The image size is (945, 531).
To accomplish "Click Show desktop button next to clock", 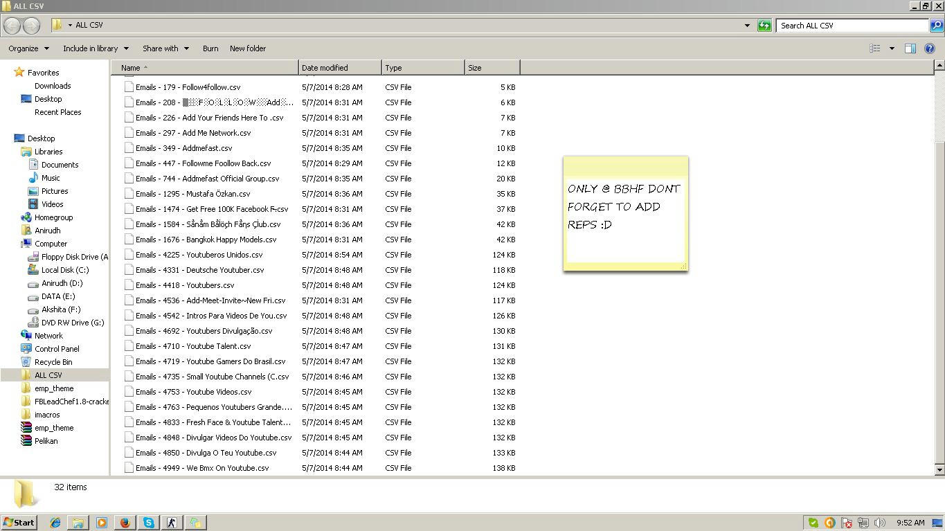I will (937, 523).
